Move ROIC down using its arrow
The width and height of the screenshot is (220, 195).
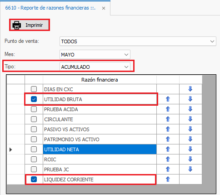(190, 159)
